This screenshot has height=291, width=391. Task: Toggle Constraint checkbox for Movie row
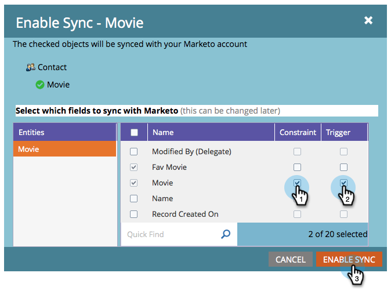pos(297,183)
